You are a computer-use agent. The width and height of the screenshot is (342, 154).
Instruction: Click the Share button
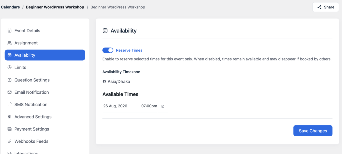325,7
